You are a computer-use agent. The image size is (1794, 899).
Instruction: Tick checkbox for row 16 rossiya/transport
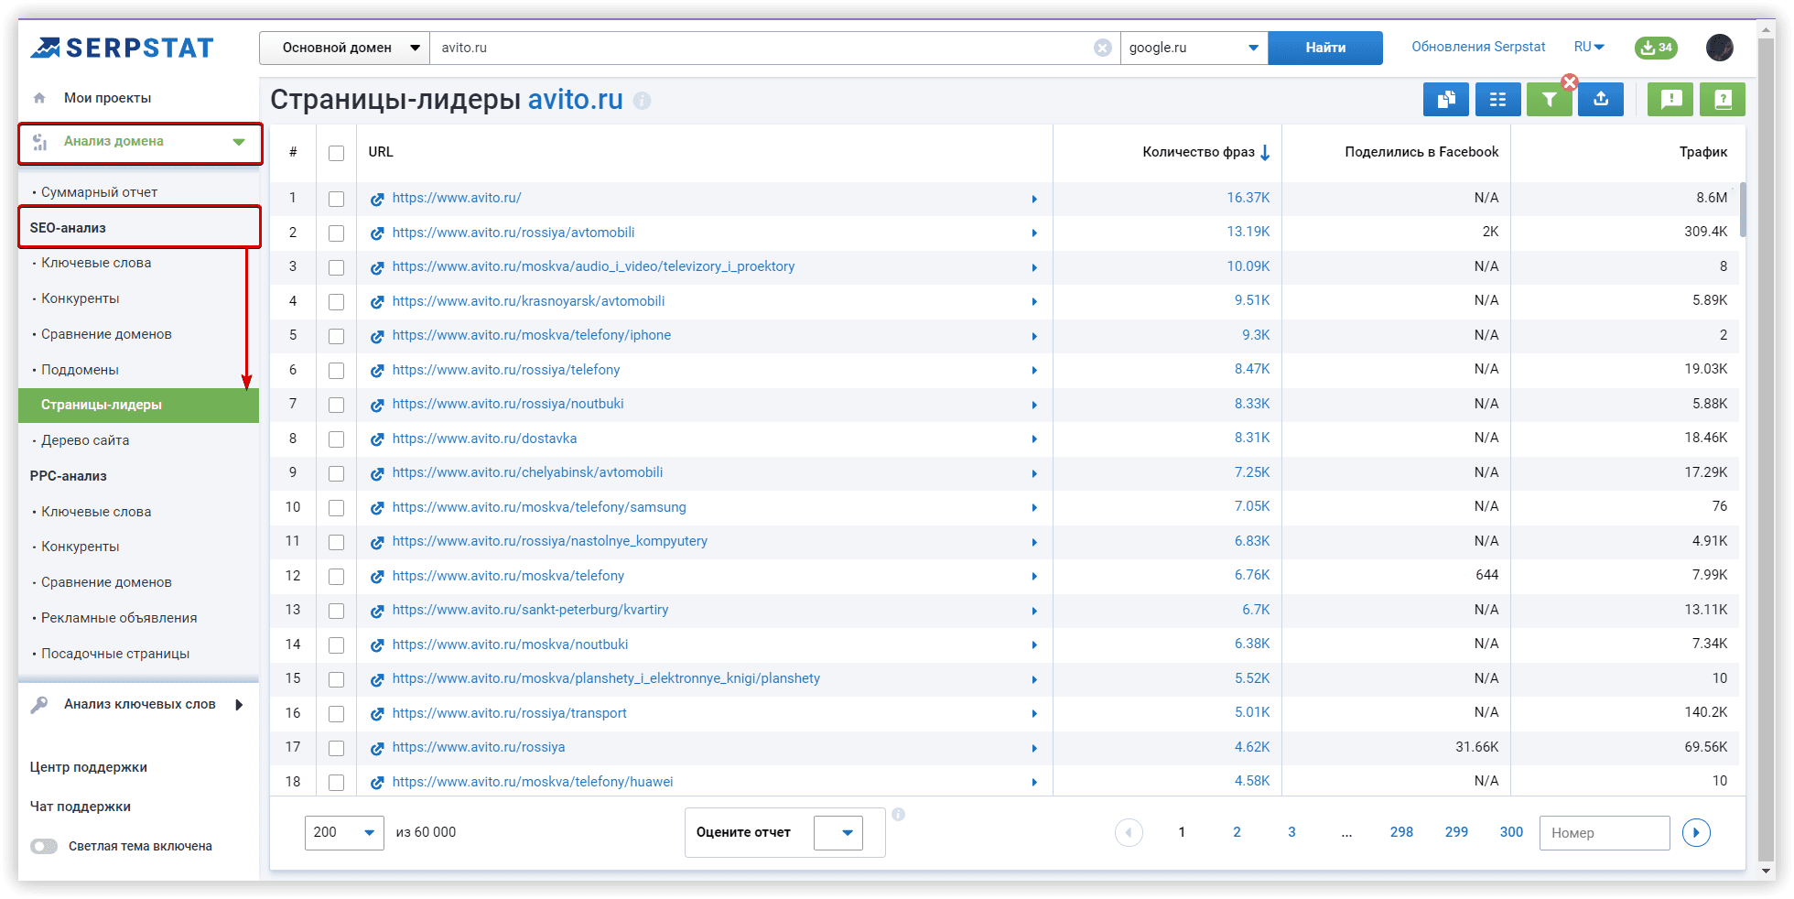click(337, 714)
